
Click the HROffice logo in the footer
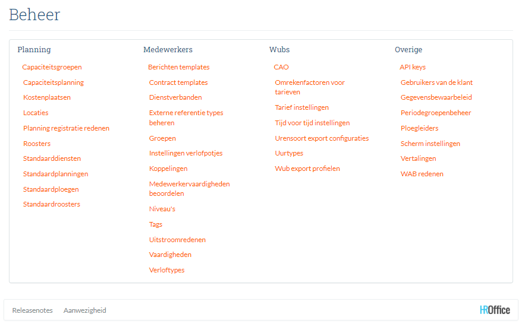[x=495, y=310]
